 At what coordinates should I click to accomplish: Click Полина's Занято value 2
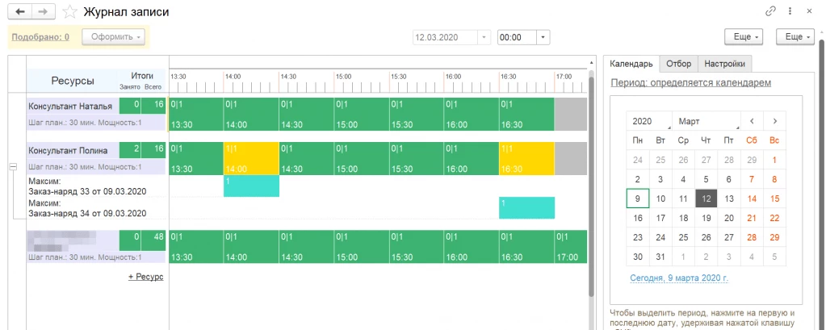click(131, 150)
